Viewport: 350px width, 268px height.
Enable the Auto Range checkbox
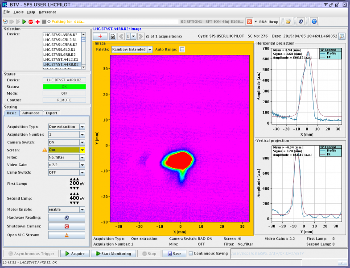[182, 50]
